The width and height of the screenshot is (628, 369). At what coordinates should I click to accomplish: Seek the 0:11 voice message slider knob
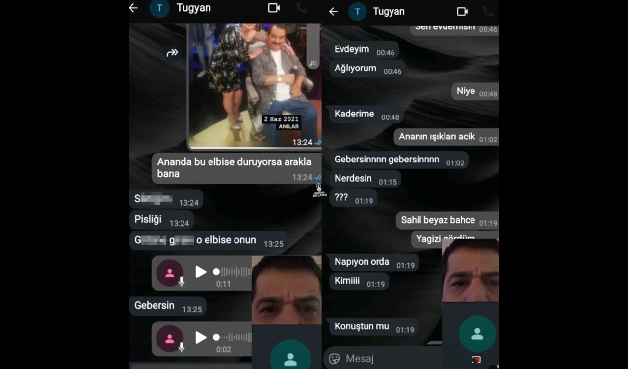216,272
